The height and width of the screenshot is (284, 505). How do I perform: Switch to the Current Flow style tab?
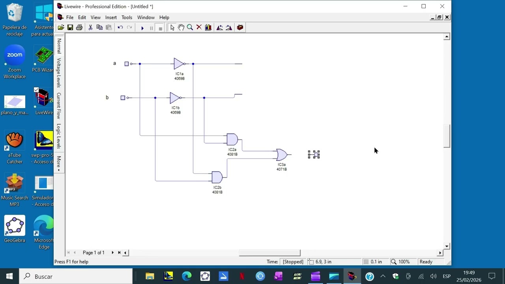[59, 106]
